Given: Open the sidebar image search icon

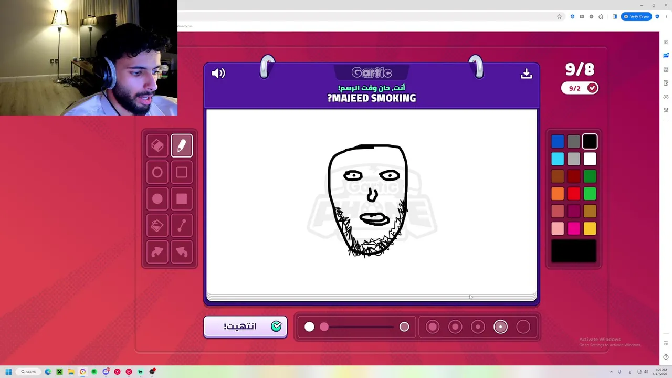Looking at the screenshot, I should click(x=666, y=42).
